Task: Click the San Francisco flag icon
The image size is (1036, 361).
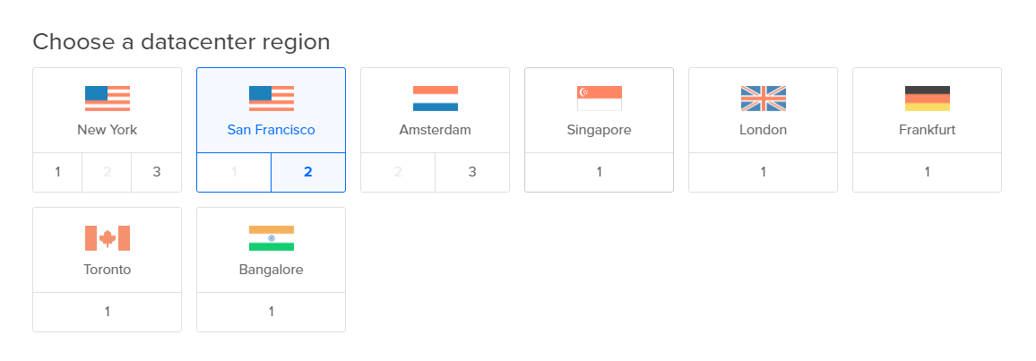Action: (x=272, y=99)
